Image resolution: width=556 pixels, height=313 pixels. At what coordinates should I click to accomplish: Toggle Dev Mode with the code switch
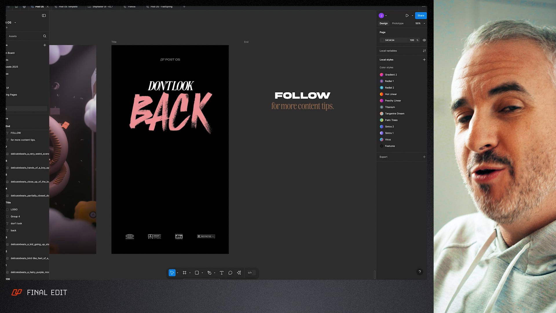coord(250,272)
